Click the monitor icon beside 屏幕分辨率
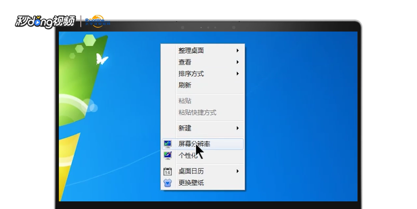 coord(167,144)
